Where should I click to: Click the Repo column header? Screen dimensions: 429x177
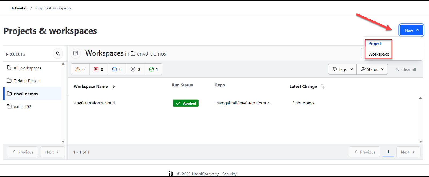pyautogui.click(x=220, y=85)
